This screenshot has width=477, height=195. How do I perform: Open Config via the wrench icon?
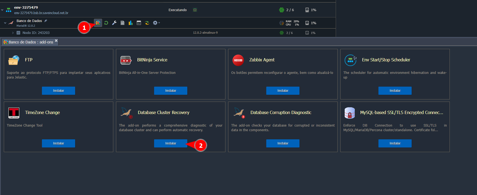pos(114,23)
